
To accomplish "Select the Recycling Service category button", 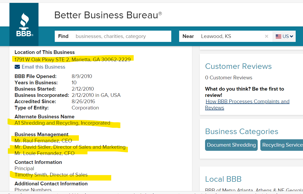I will (282, 145).
